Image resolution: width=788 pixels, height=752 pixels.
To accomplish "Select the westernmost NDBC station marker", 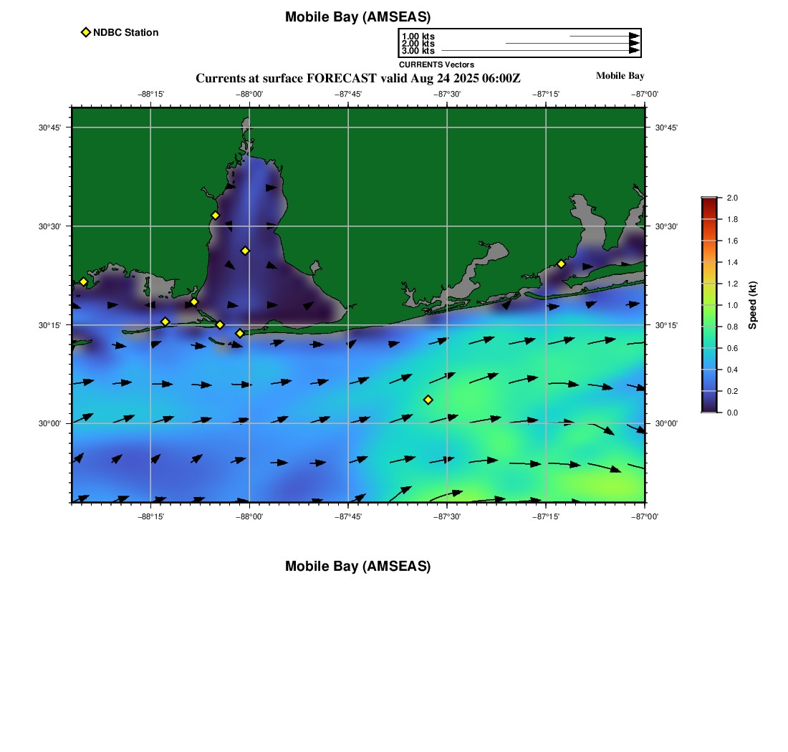I will (83, 281).
